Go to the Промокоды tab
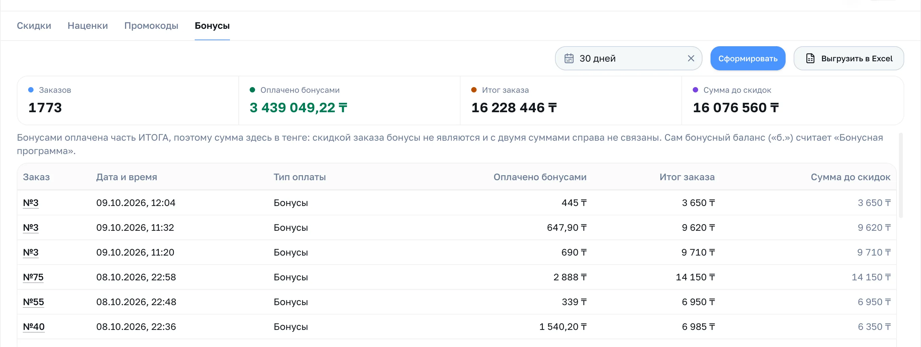The width and height of the screenshot is (921, 347). (151, 26)
